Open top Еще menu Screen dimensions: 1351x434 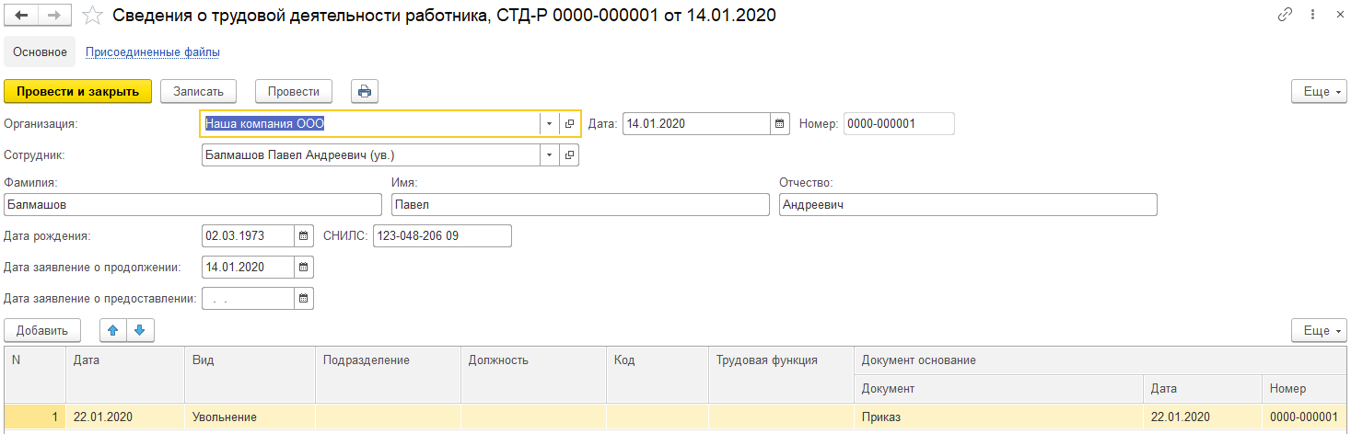point(1322,92)
